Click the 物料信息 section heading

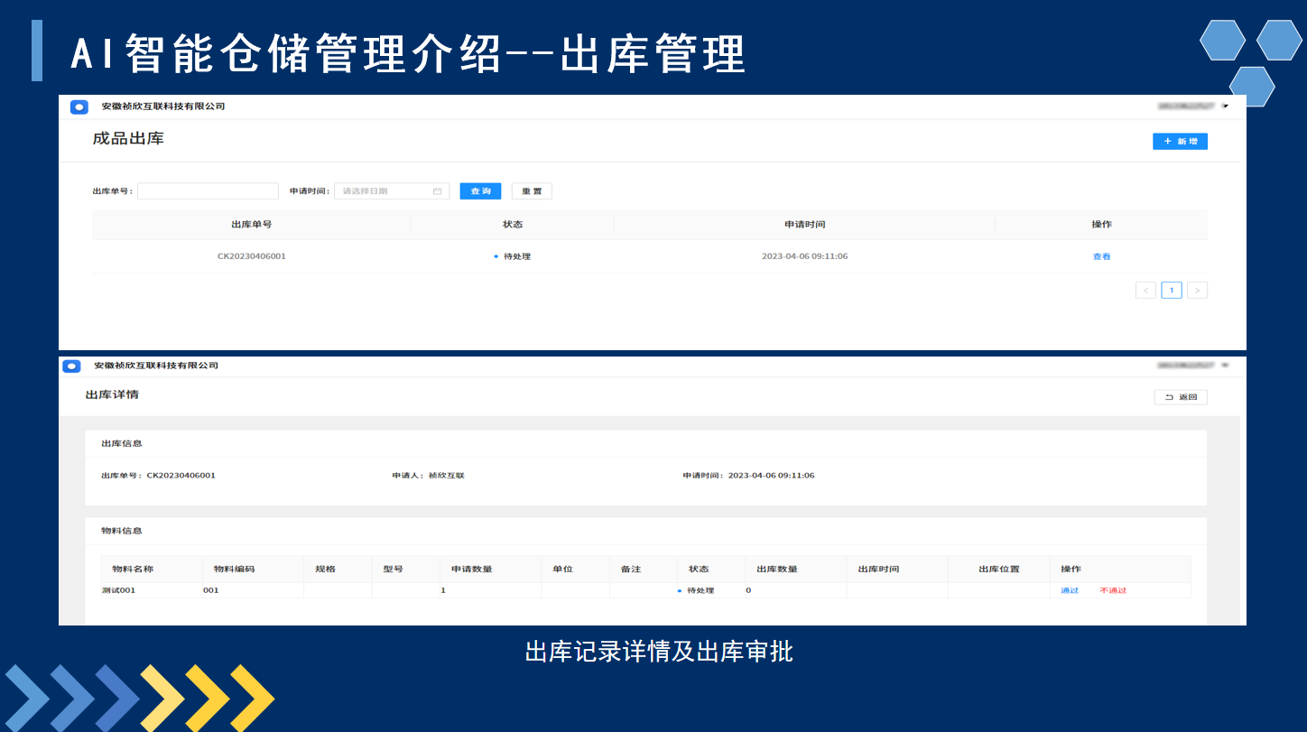pyautogui.click(x=121, y=531)
